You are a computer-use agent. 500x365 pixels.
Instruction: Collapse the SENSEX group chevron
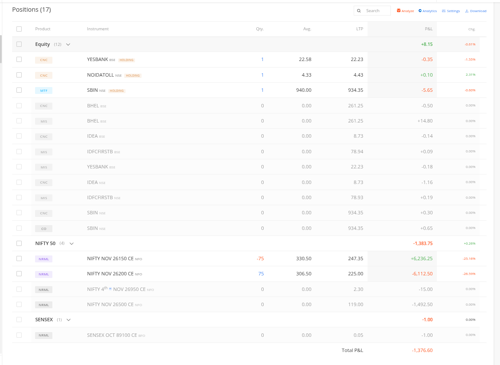[68, 320]
